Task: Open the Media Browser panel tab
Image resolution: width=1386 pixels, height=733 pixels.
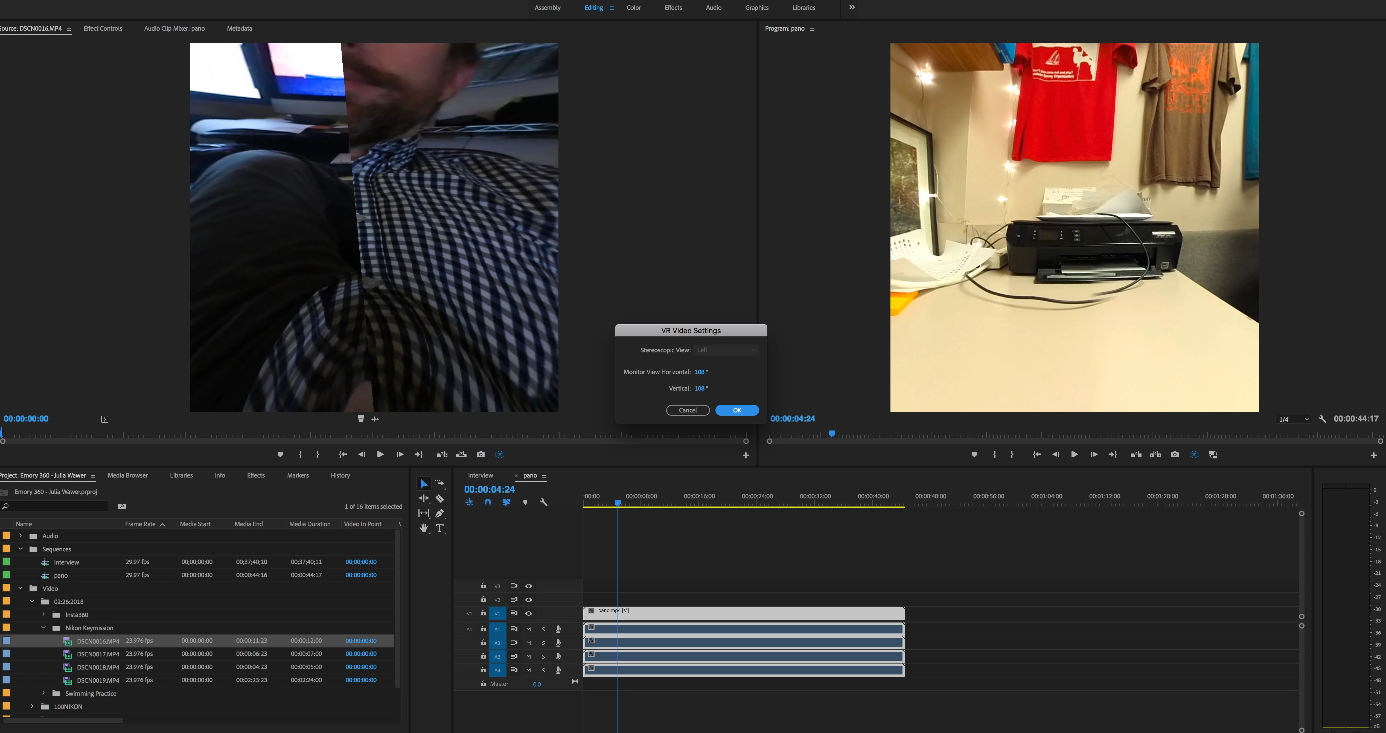Action: 127,475
